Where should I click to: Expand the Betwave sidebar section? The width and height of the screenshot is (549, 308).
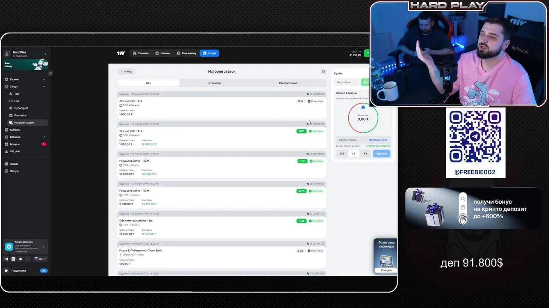click(25, 137)
